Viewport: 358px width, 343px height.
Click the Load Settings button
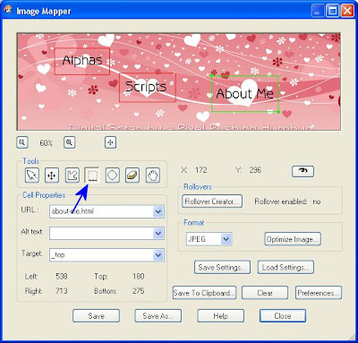point(286,268)
